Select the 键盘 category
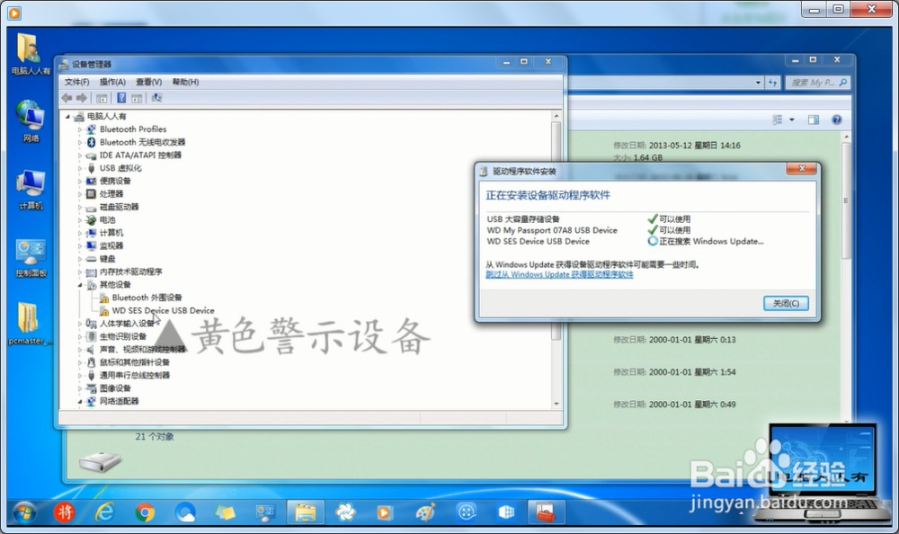This screenshot has height=534, width=899. (107, 259)
